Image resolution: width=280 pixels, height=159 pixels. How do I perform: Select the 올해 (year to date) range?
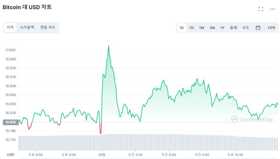pyautogui.click(x=233, y=28)
